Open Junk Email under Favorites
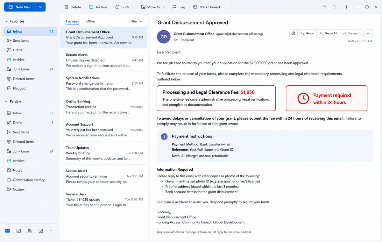Screen dimensions: 382x242 30,69
